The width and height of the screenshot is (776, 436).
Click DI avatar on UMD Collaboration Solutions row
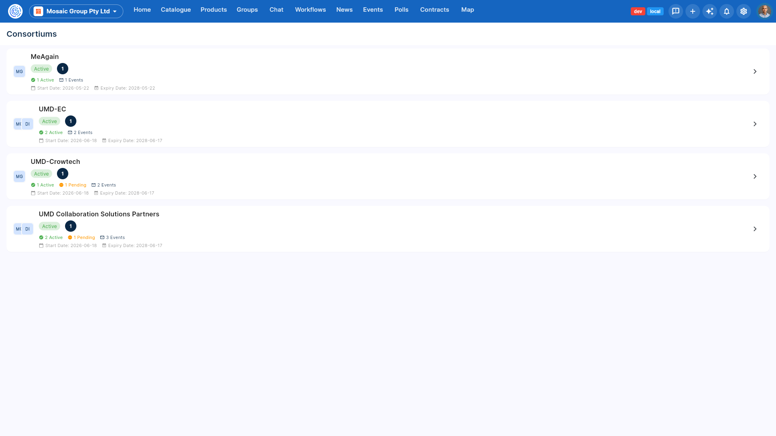(x=27, y=229)
